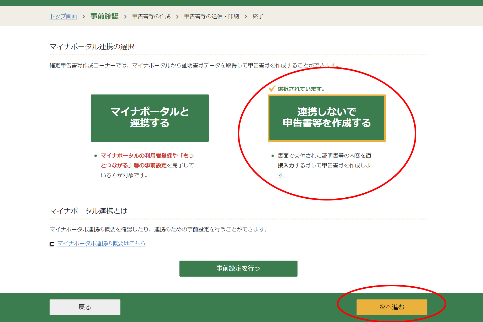This screenshot has height=322, width=483.
Task: Proceed with the 次へ進む button
Action: point(392,307)
